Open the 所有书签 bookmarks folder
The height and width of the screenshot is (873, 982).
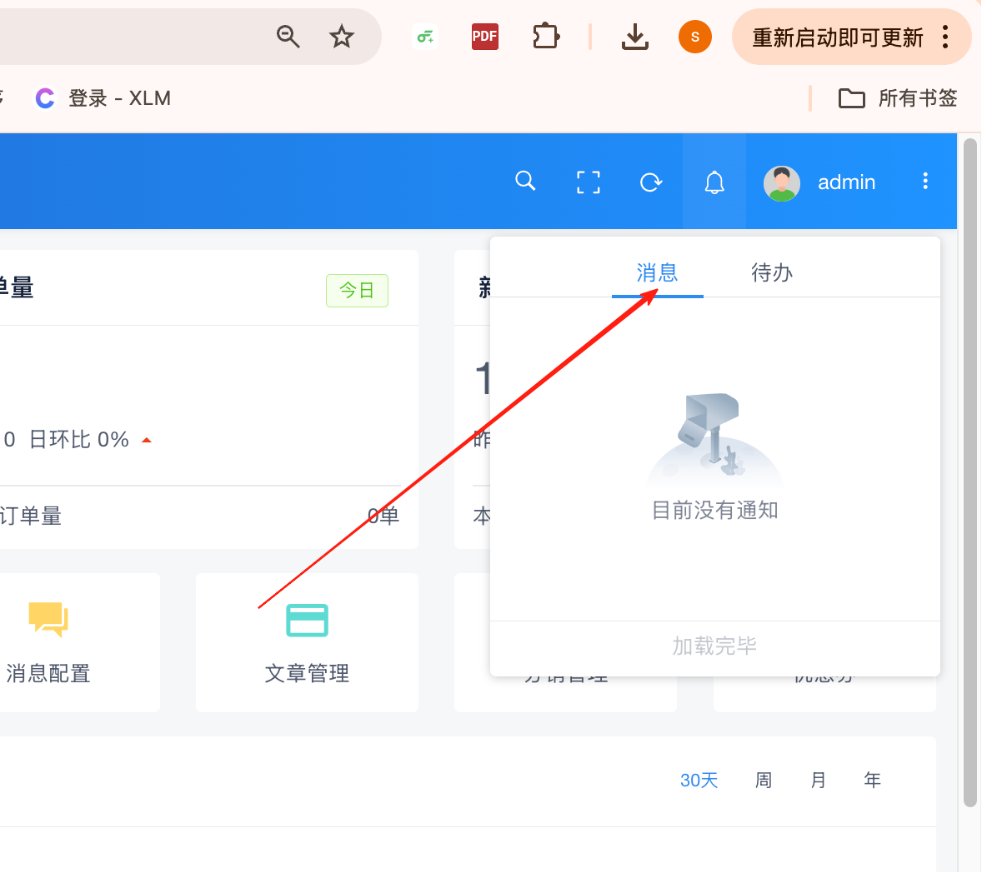click(x=898, y=98)
